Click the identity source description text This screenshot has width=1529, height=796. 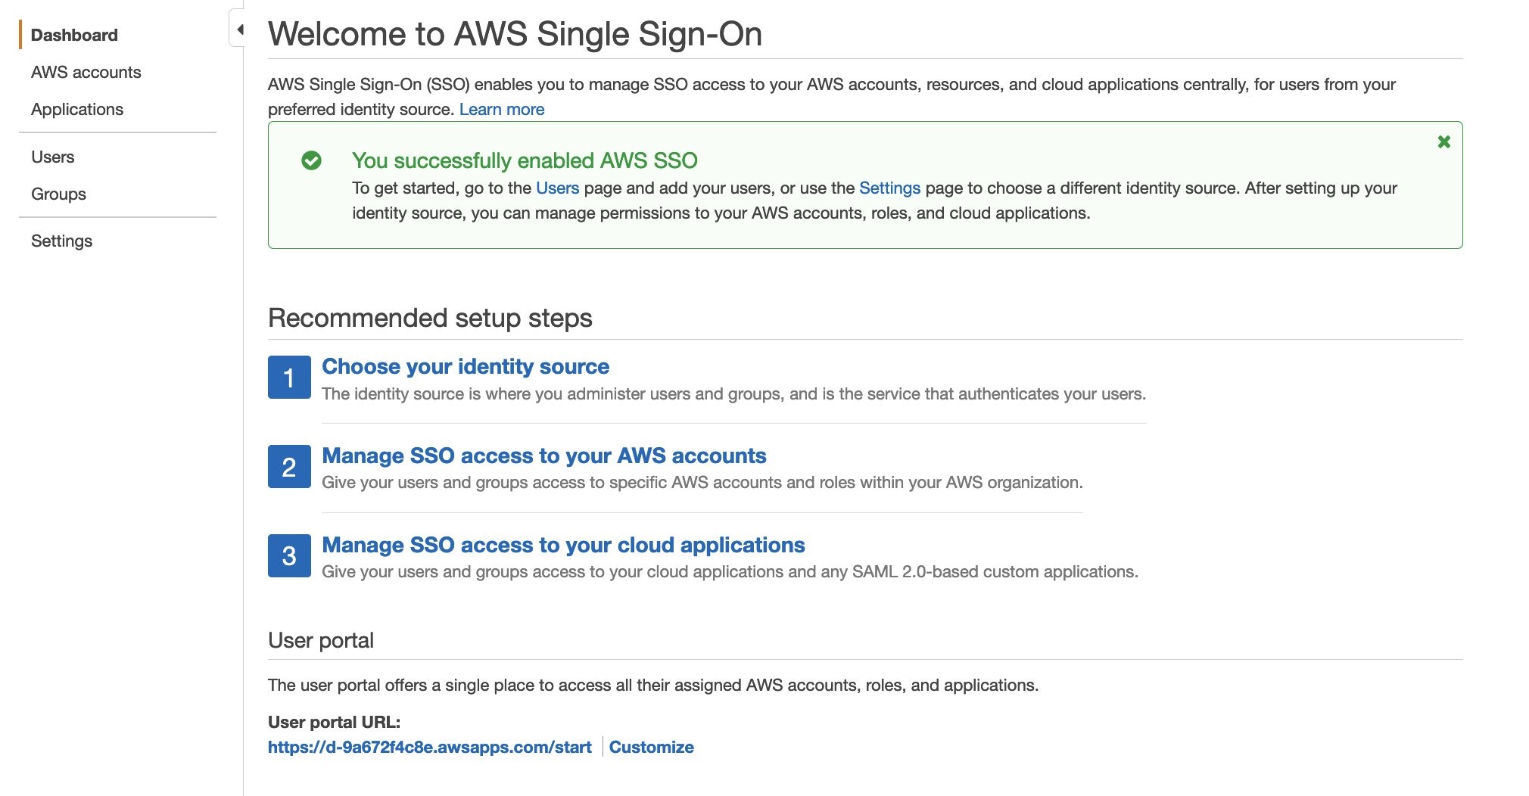pos(733,393)
